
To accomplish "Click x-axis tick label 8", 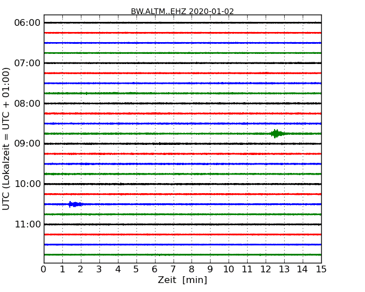I will point(191,270).
